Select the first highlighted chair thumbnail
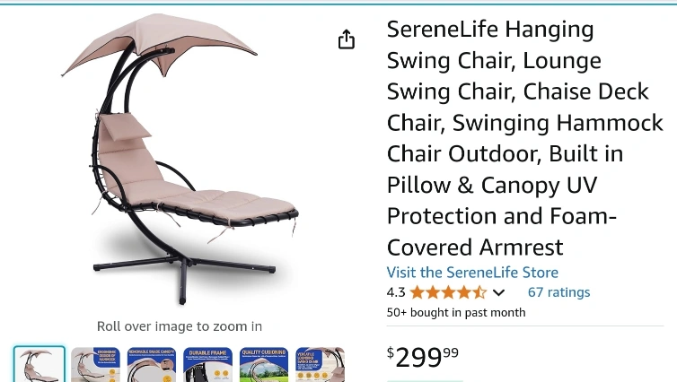 40,364
